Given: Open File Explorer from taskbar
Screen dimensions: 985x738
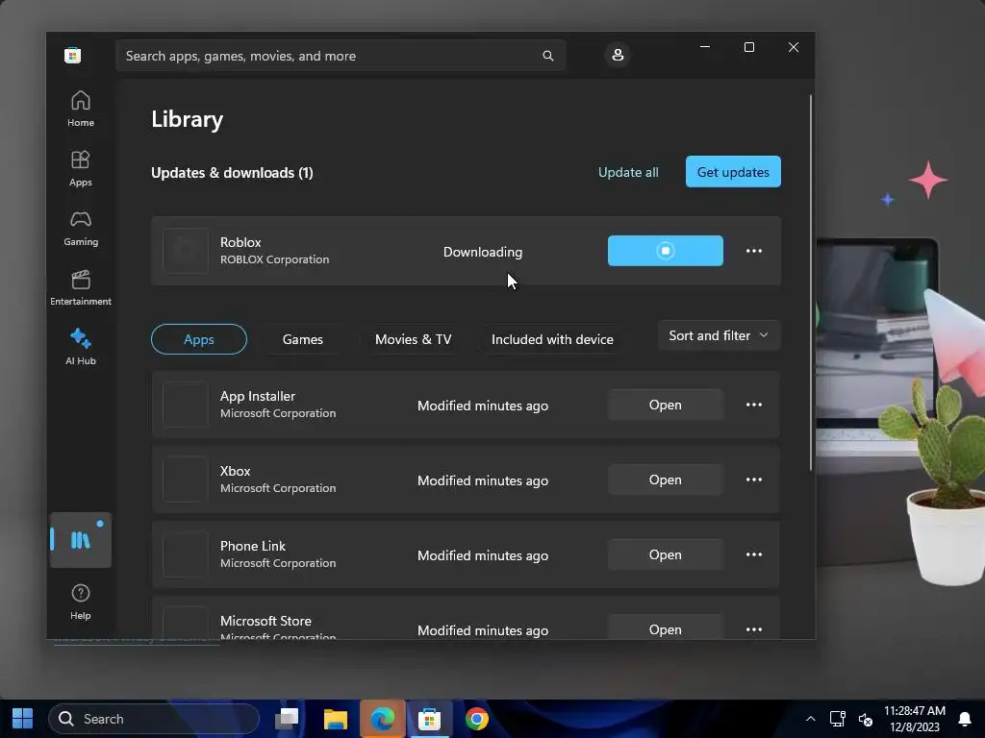Looking at the screenshot, I should (336, 719).
